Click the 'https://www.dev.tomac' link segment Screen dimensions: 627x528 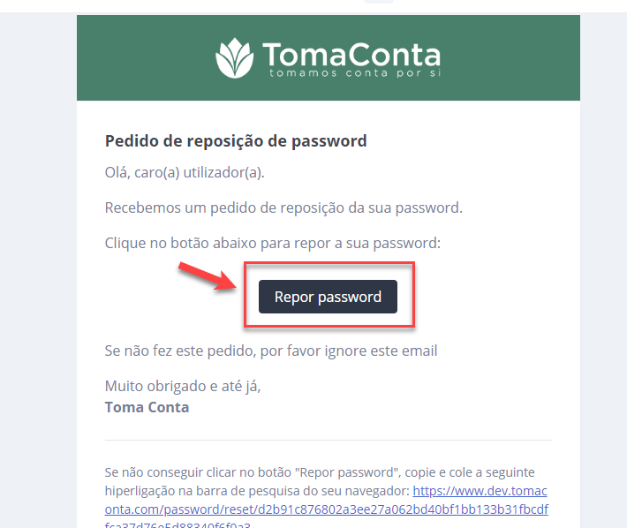click(480, 491)
